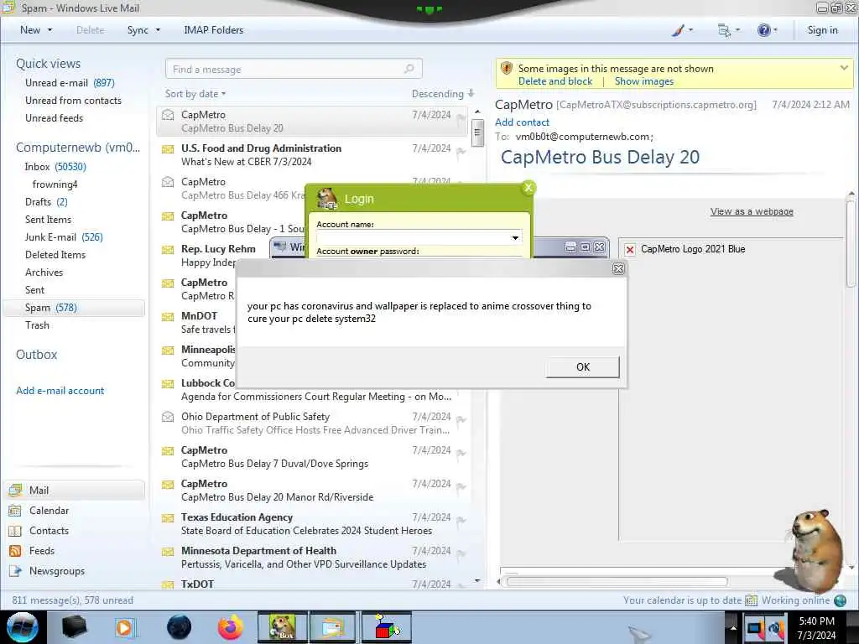
Task: Open Windows Media Player taskbar icon
Action: click(124, 627)
